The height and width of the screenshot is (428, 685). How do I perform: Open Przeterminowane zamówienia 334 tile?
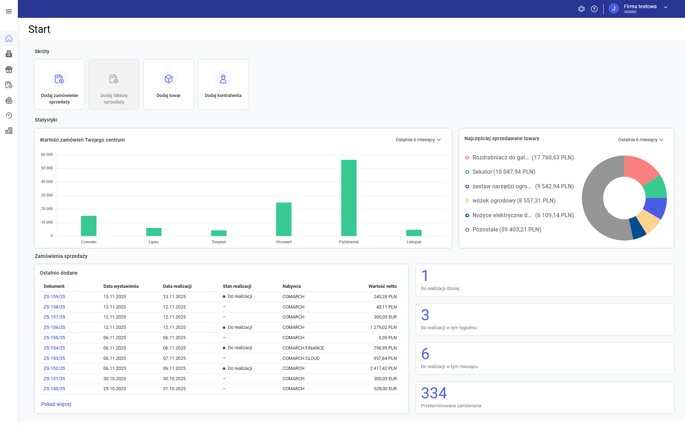coord(544,397)
